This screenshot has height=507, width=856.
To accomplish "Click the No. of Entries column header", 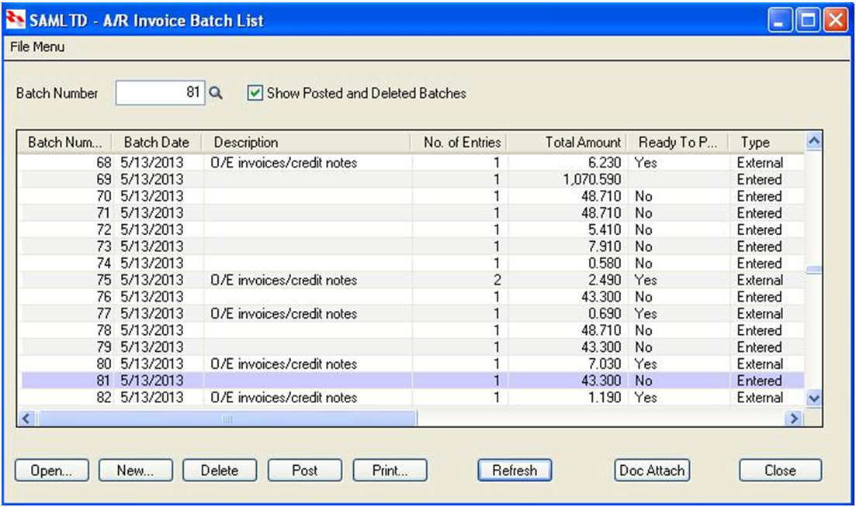I will coord(459,143).
